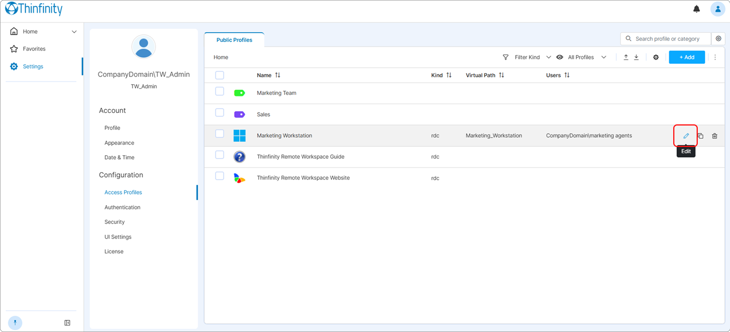730x332 pixels.
Task: Open the vertical three-dot menu
Action: coord(715,57)
